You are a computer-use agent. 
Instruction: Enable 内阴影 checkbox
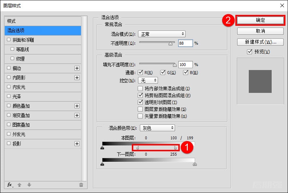(x=9, y=77)
